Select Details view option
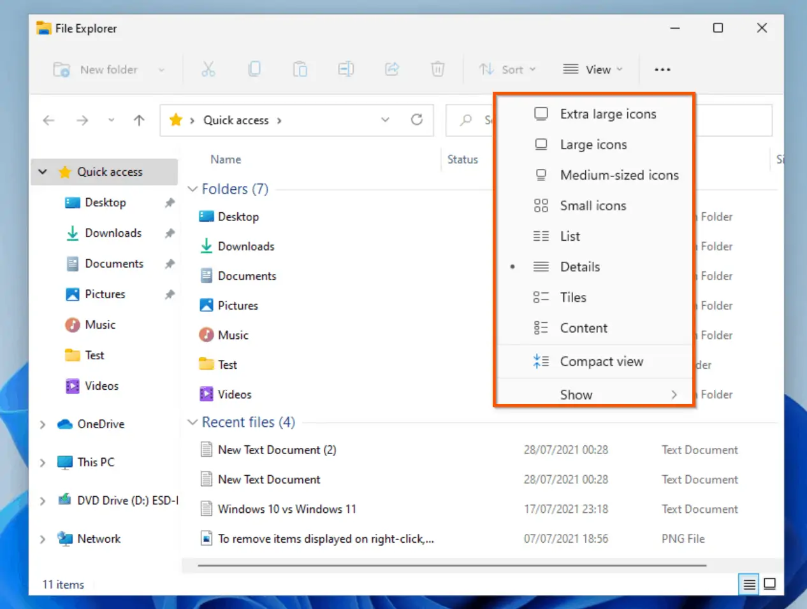The width and height of the screenshot is (807, 609). [x=594, y=267]
